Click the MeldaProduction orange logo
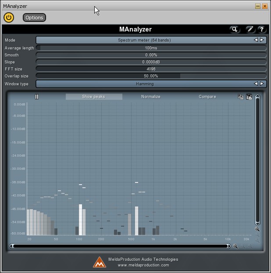The image size is (271, 273). (x=100, y=262)
